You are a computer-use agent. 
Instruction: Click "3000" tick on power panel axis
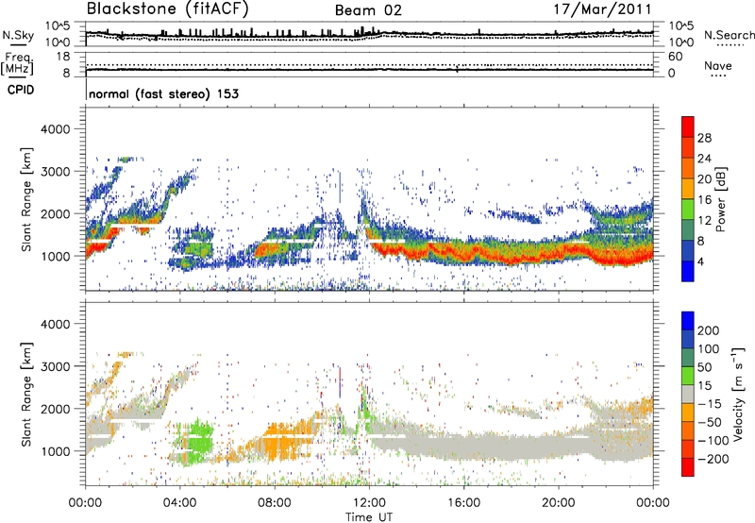pyautogui.click(x=55, y=172)
